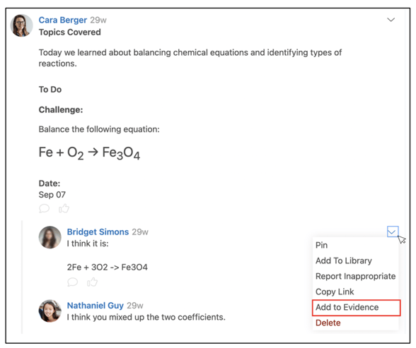Open the Bridget Simons name link

(x=98, y=232)
